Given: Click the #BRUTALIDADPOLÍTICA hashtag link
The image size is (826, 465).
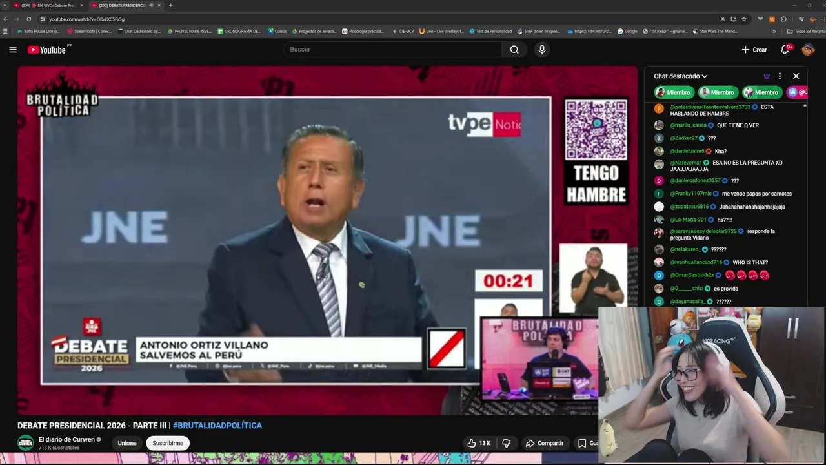Looking at the screenshot, I should (217, 426).
